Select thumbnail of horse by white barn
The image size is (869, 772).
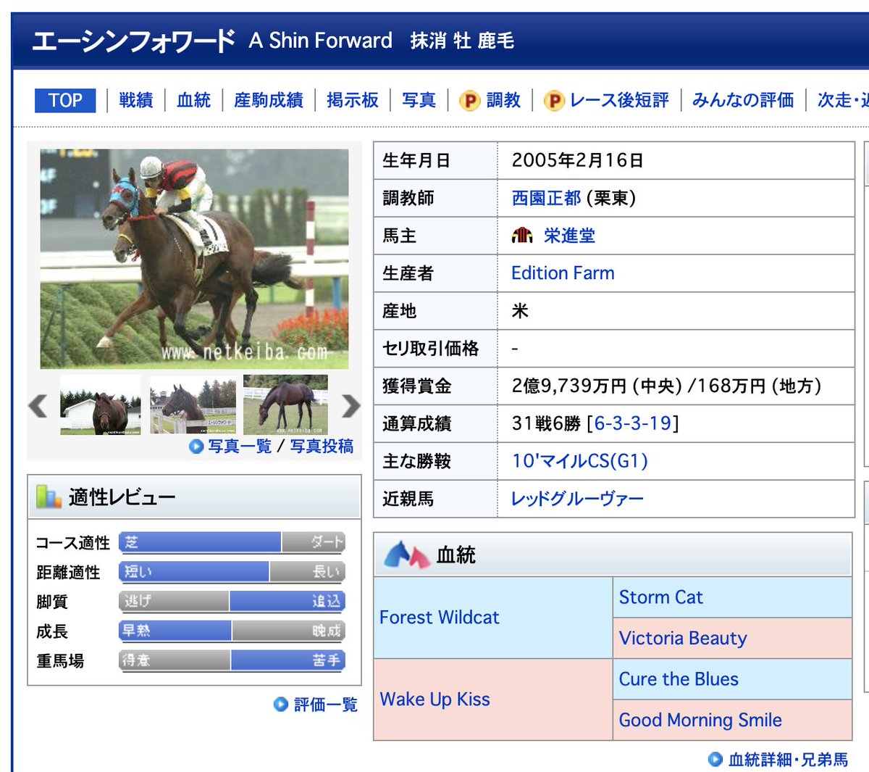click(101, 405)
